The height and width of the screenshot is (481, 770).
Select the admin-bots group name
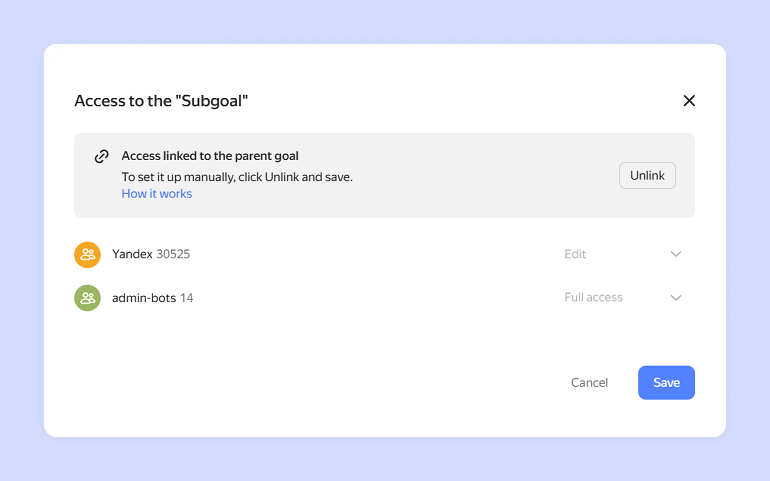tap(144, 298)
